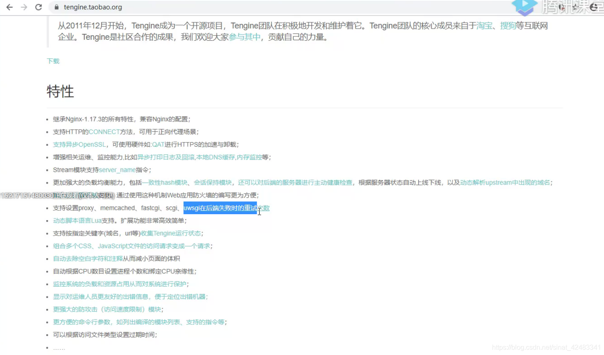Click the QAT hardware link

(x=158, y=144)
